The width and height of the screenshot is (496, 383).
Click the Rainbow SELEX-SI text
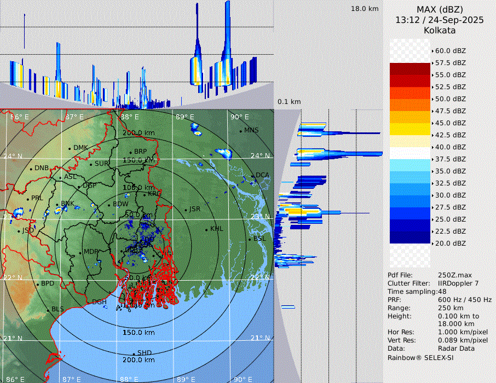click(420, 358)
